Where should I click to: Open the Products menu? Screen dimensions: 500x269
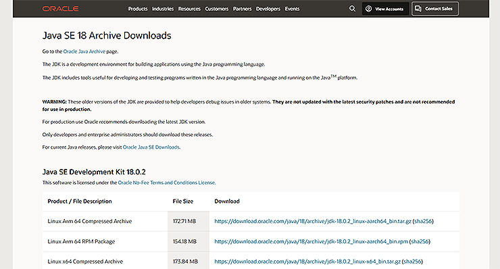pyautogui.click(x=138, y=9)
